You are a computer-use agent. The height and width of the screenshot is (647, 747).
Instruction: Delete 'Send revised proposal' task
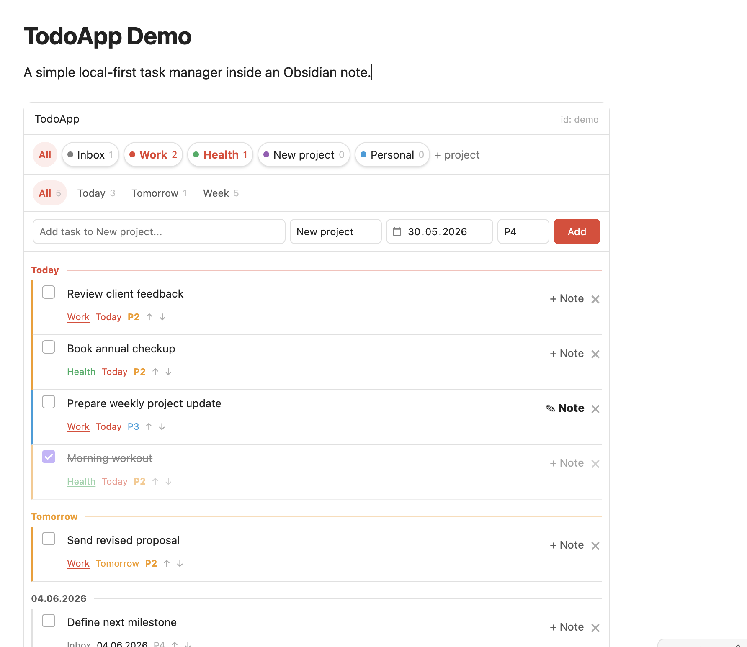point(595,546)
